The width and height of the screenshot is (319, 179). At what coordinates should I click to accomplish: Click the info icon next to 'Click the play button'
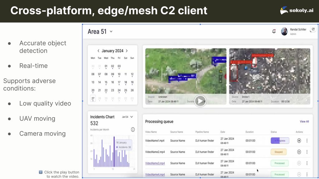[41, 172]
